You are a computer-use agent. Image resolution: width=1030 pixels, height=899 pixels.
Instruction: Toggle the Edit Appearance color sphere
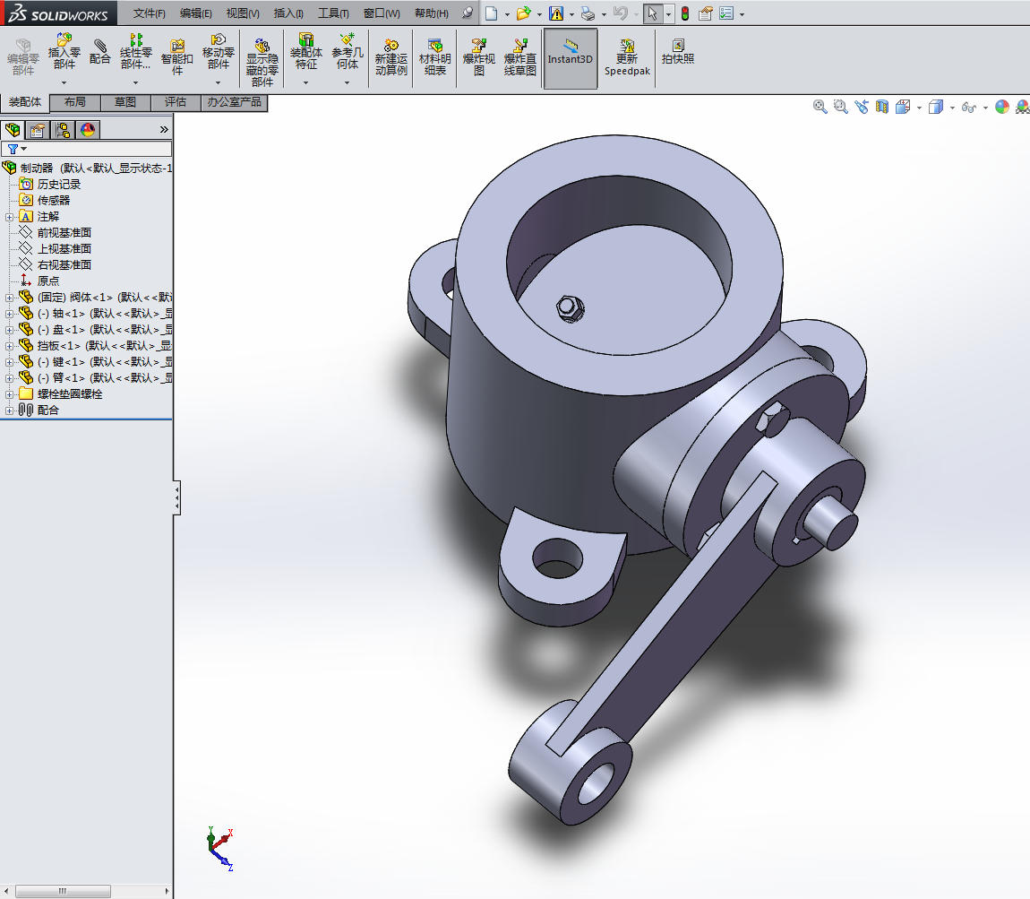(x=1001, y=107)
